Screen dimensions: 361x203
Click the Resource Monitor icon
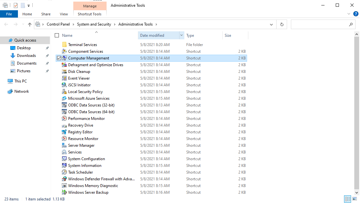pyautogui.click(x=64, y=139)
